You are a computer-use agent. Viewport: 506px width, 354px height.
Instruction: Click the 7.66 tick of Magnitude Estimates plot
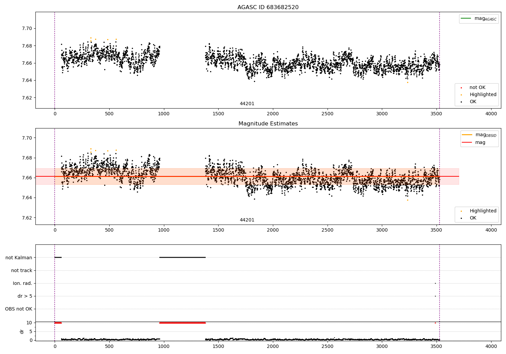pyautogui.click(x=27, y=178)
